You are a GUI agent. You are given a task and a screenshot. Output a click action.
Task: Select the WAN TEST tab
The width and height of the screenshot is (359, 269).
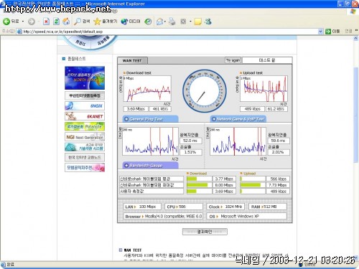coord(132,60)
